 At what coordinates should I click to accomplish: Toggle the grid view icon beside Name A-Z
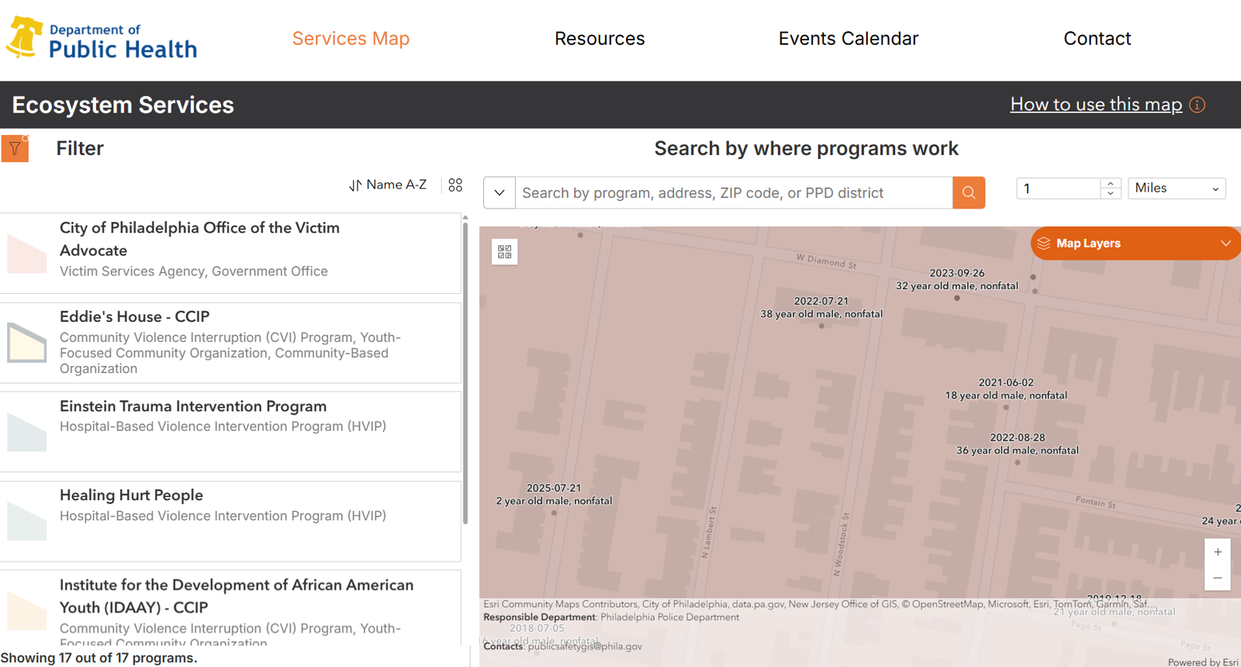pyautogui.click(x=455, y=185)
